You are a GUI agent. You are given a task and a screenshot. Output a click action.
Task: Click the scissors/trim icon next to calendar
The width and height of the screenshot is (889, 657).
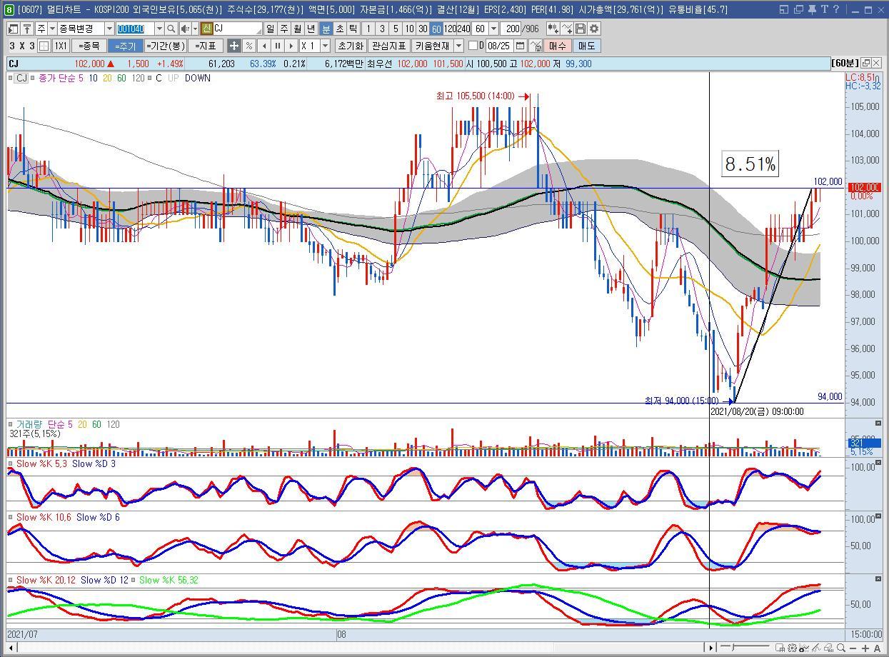[x=535, y=46]
